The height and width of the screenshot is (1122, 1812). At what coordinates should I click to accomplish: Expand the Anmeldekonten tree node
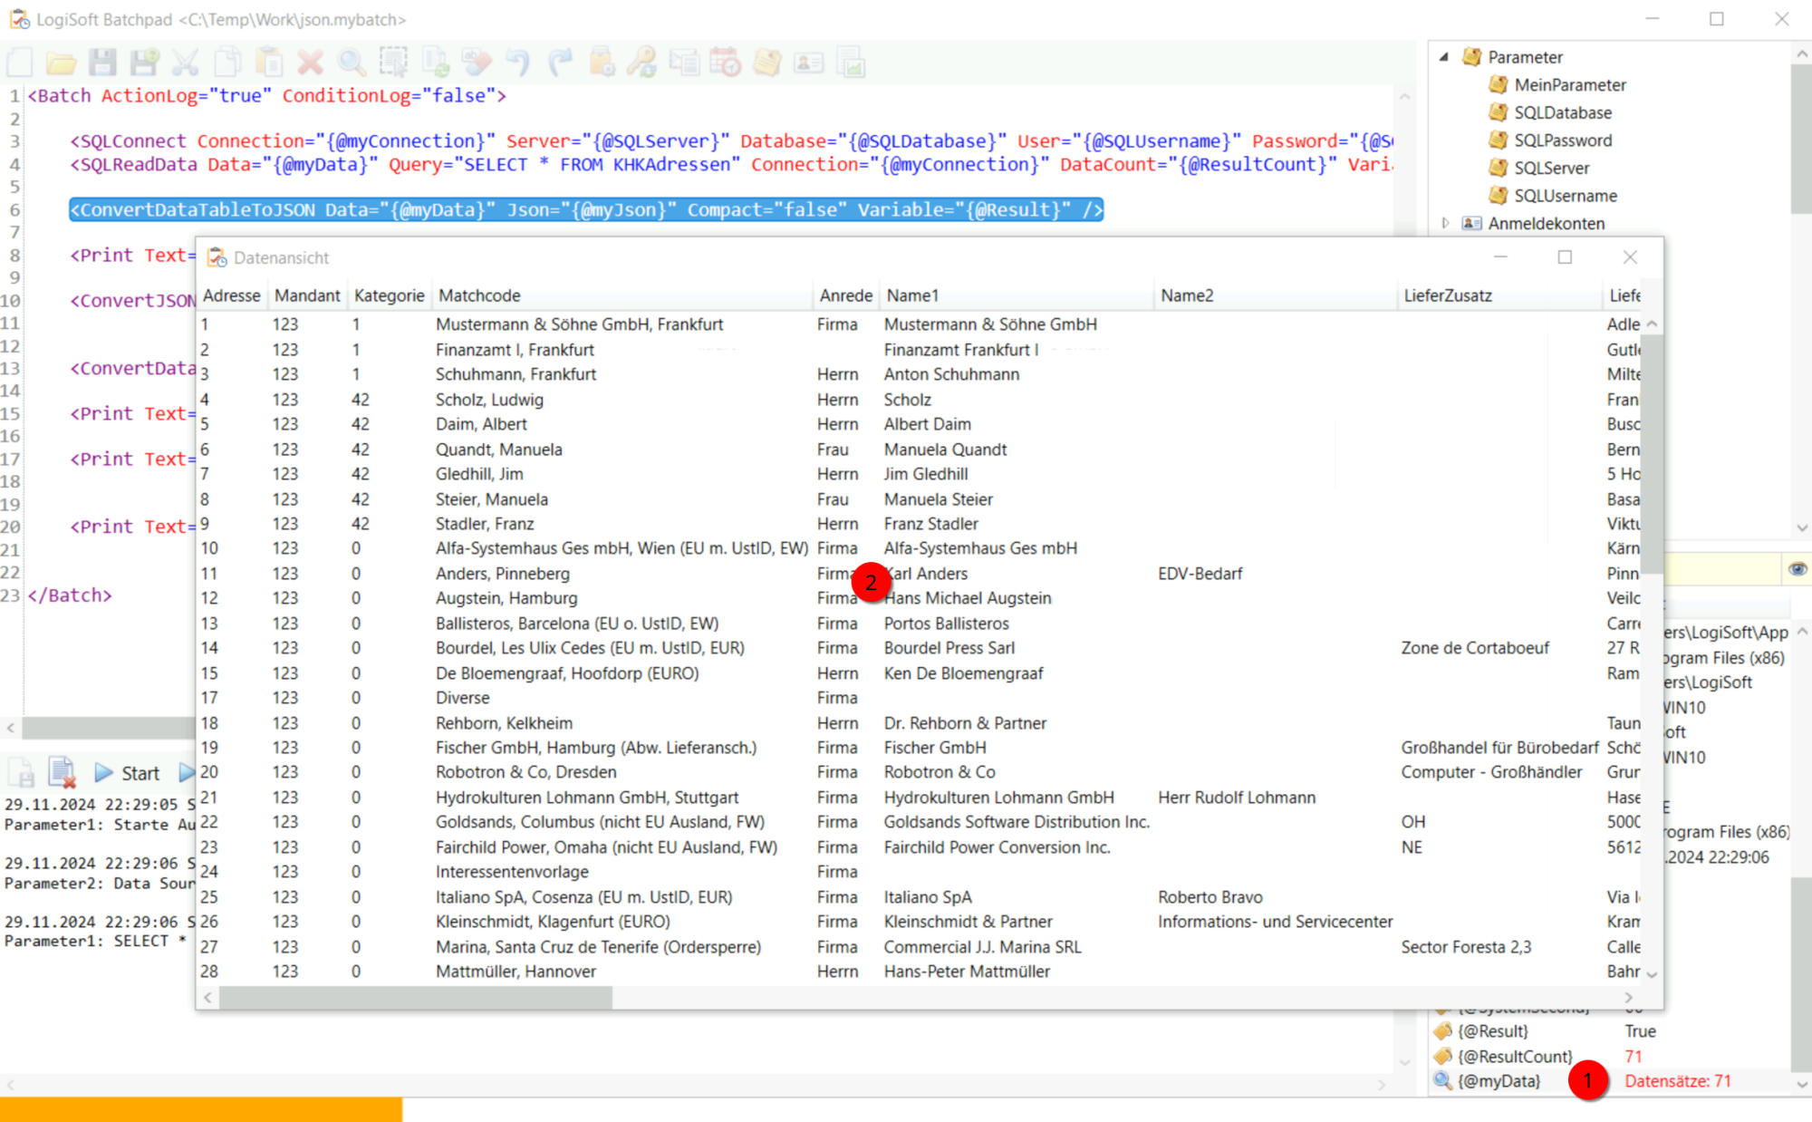point(1445,223)
